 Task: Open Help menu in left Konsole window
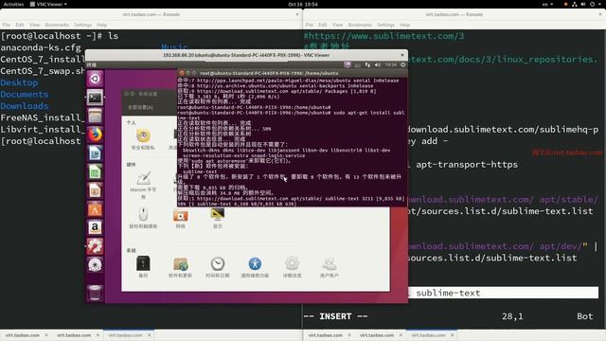(x=101, y=25)
